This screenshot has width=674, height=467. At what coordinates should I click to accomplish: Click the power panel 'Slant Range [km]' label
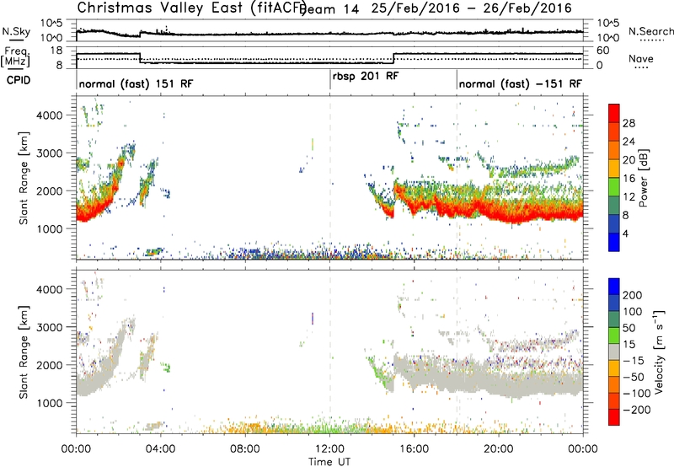click(x=24, y=178)
